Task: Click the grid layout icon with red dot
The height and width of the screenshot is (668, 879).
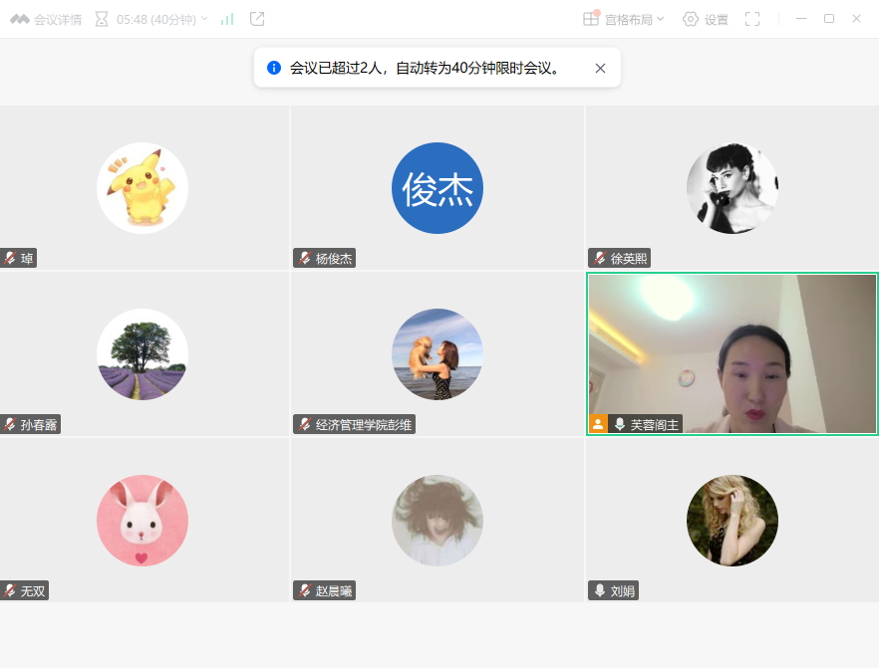Action: 591,19
